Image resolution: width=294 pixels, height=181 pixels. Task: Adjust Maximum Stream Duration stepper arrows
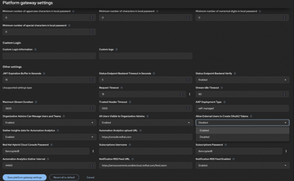tap(91, 108)
